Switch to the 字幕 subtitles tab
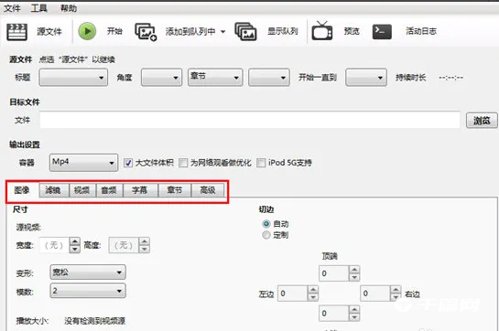 (x=140, y=190)
